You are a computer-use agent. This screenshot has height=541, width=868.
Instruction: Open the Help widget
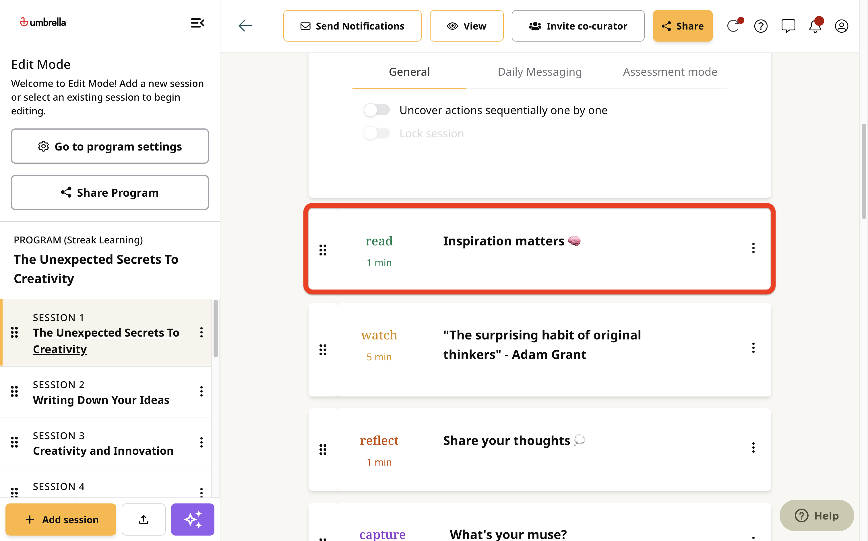(x=817, y=515)
